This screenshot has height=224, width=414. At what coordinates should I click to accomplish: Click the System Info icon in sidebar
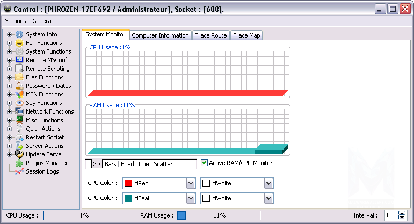(19, 34)
